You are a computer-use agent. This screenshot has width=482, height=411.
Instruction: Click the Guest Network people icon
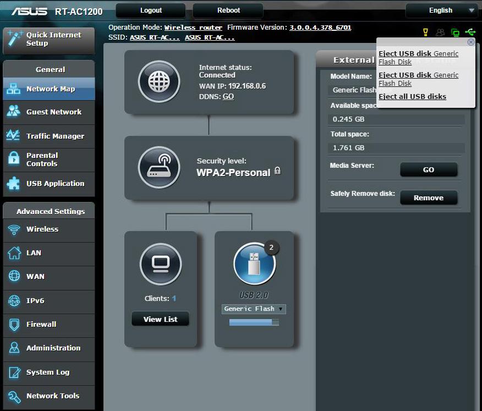pos(14,111)
